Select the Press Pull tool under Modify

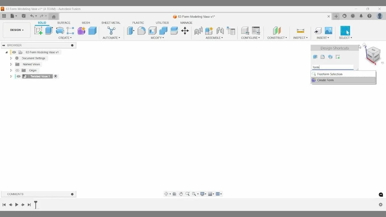131,31
